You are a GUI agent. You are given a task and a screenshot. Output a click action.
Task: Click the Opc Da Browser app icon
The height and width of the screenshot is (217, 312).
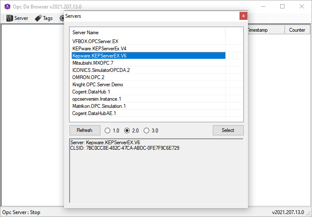[7, 6]
